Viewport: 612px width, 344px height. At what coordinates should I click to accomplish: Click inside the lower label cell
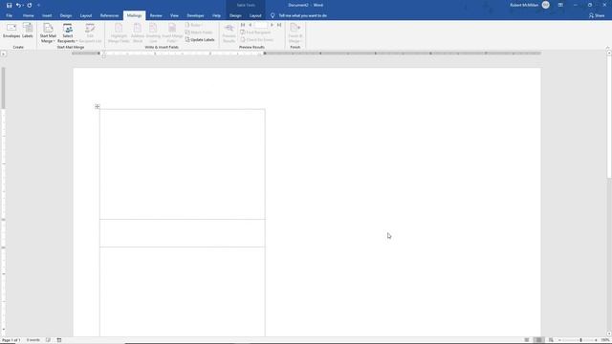(183, 291)
